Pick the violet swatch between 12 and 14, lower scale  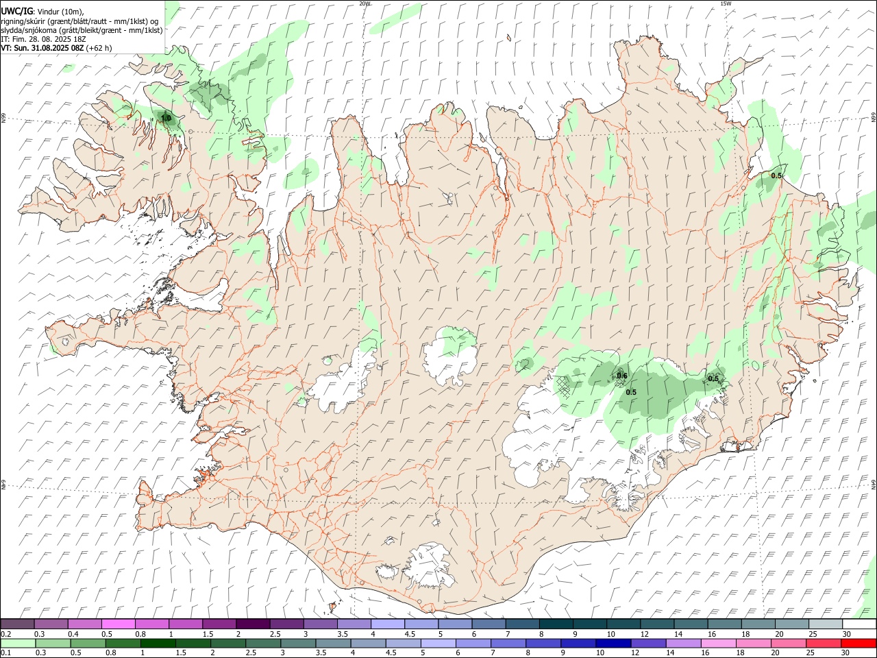click(649, 643)
